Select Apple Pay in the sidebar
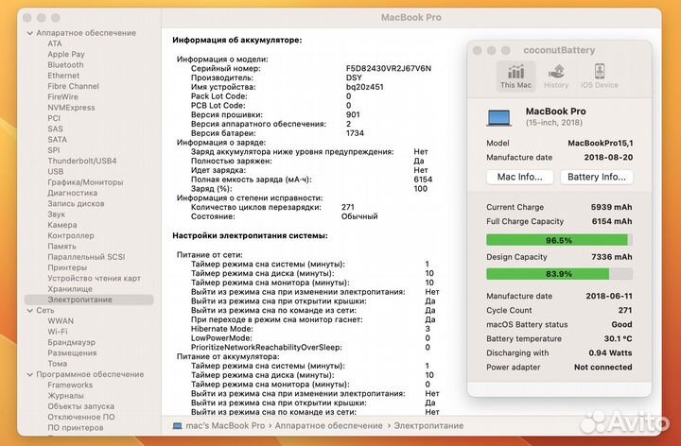681x446 pixels. tap(66, 54)
